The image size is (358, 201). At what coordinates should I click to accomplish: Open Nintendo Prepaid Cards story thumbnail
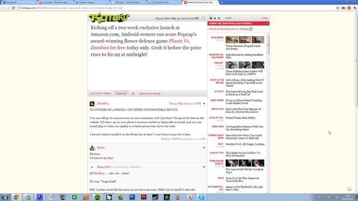[245, 40]
